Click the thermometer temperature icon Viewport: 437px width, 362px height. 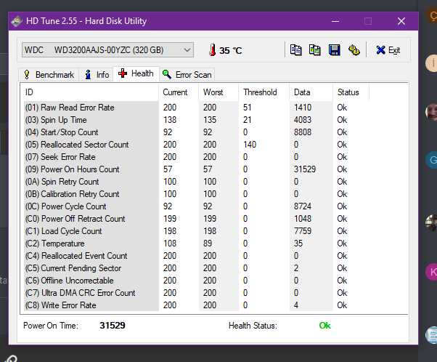coord(213,50)
